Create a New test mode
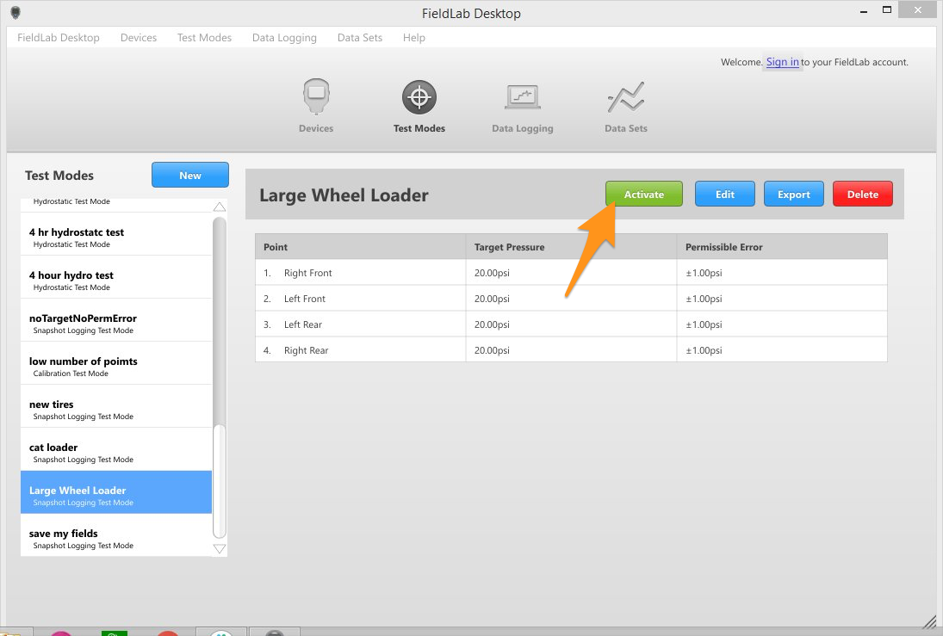Image resolution: width=943 pixels, height=636 pixels. (190, 175)
